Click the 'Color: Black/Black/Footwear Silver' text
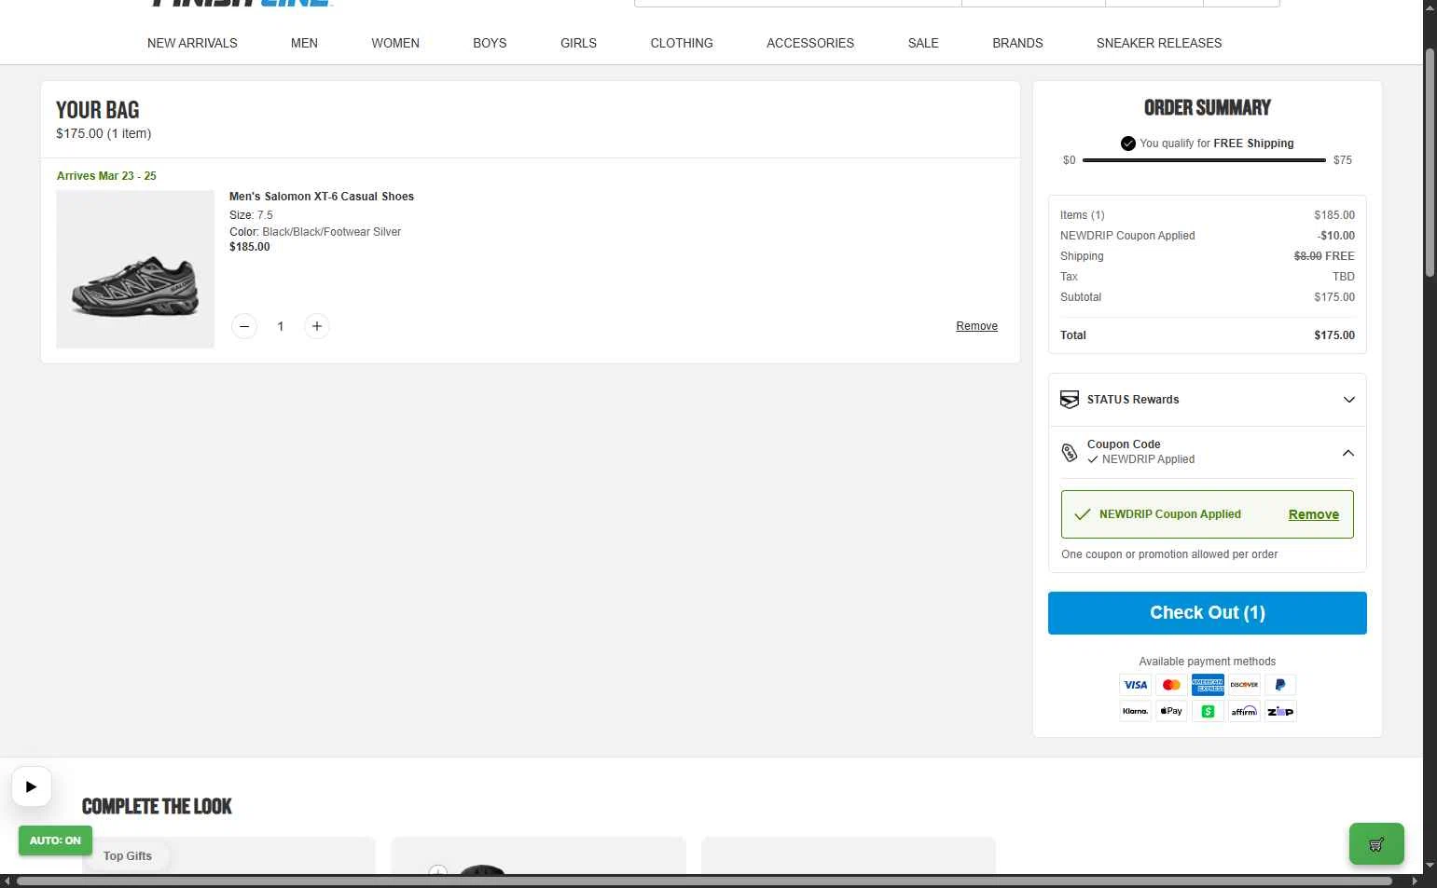The width and height of the screenshot is (1437, 888). point(315,232)
